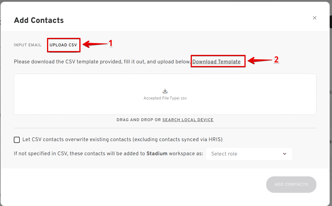Click the 'Drag and Drop or' text

click(139, 120)
